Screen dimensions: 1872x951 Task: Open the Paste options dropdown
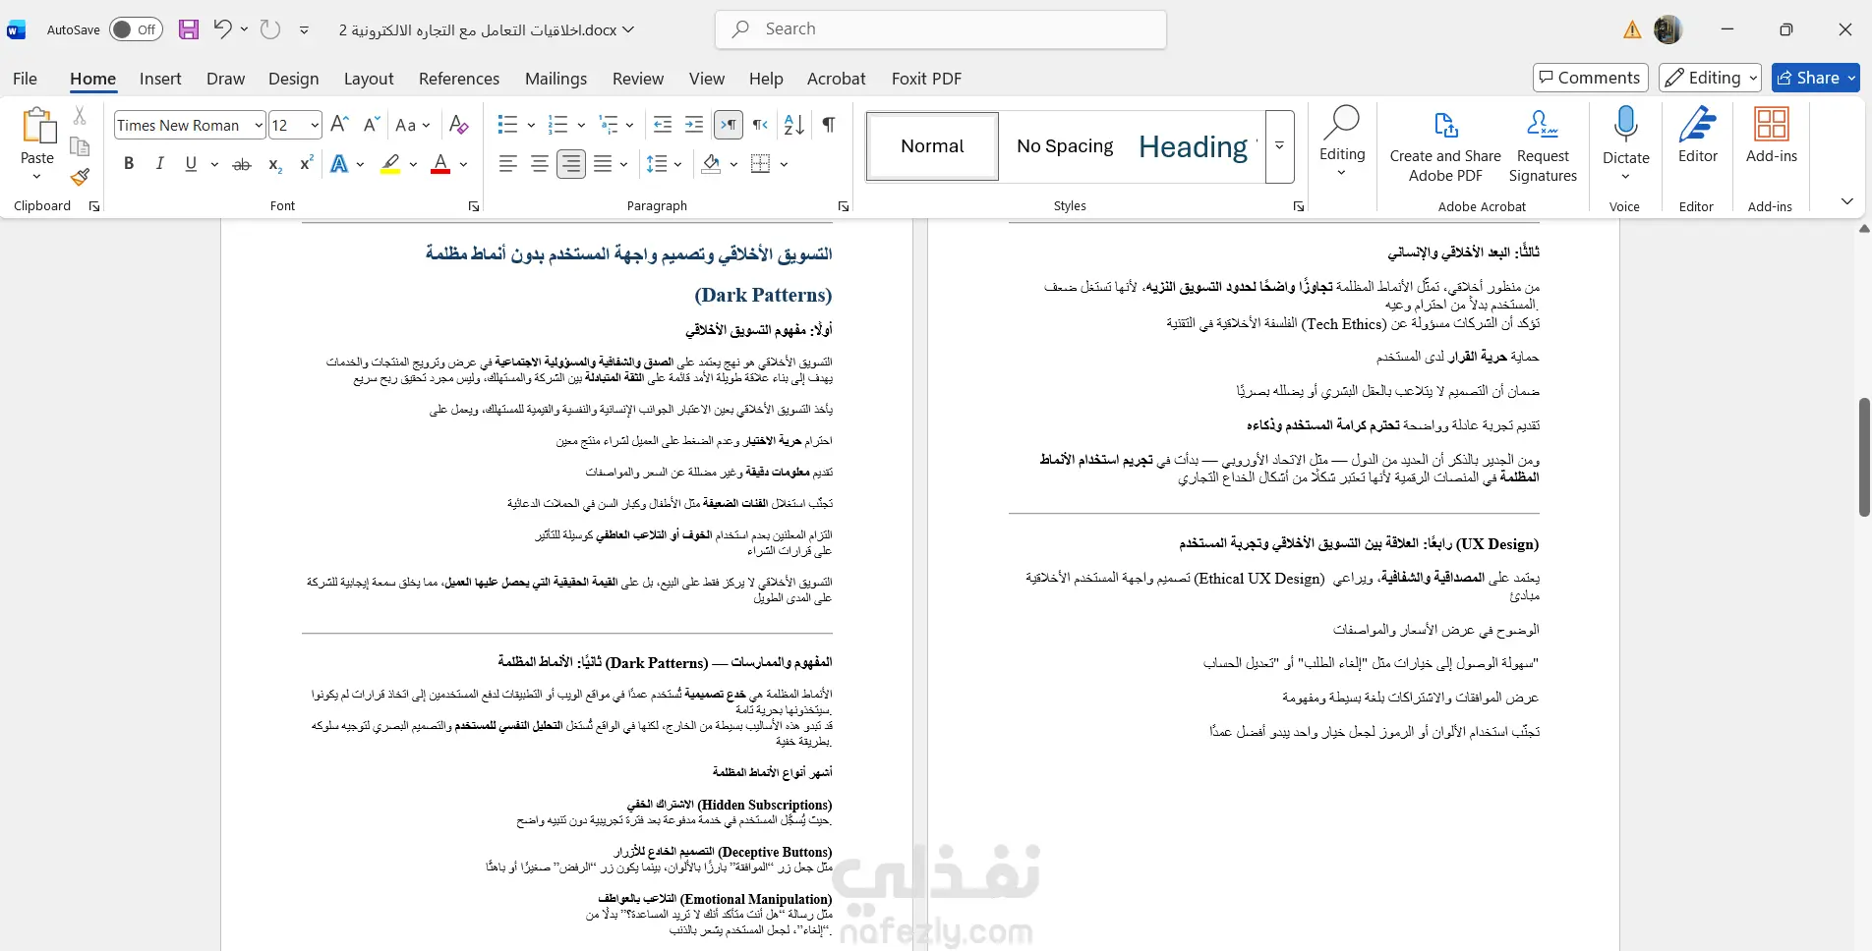click(37, 177)
